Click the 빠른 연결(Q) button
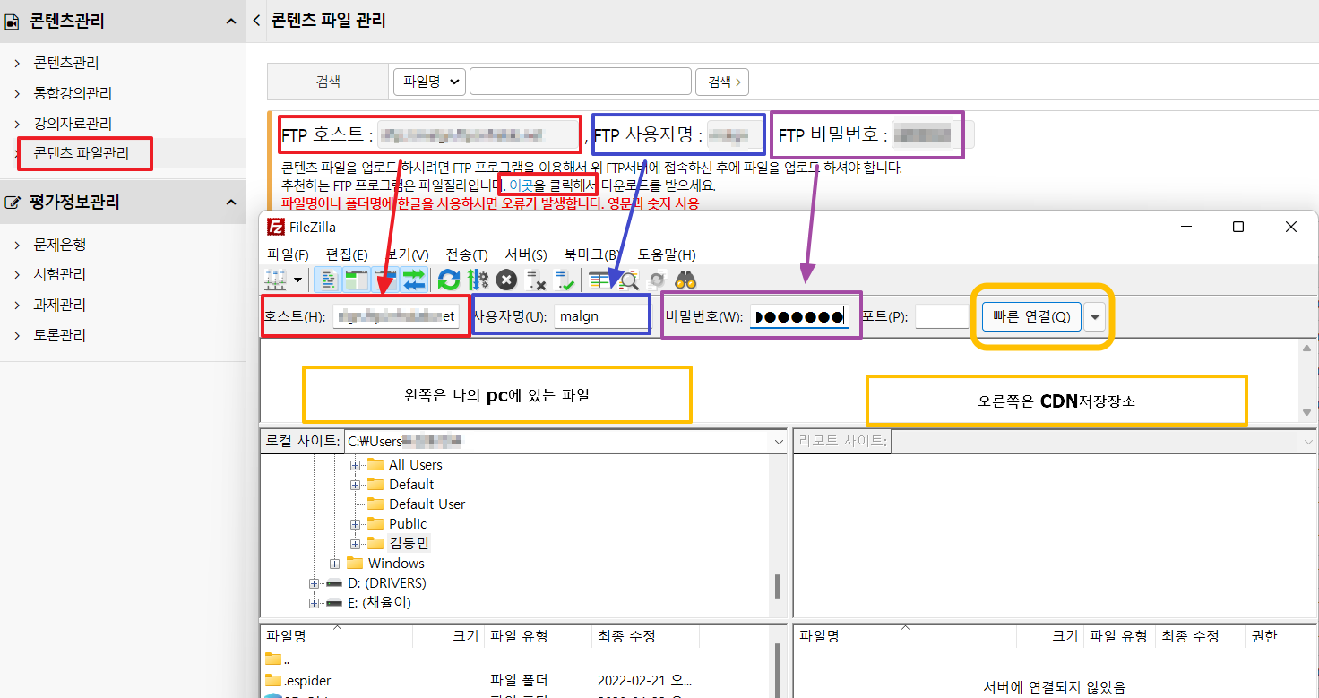 pyautogui.click(x=1031, y=317)
